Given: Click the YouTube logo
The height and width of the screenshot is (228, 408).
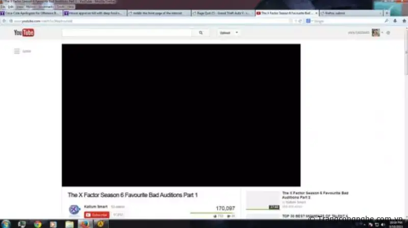Looking at the screenshot, I should point(24,33).
